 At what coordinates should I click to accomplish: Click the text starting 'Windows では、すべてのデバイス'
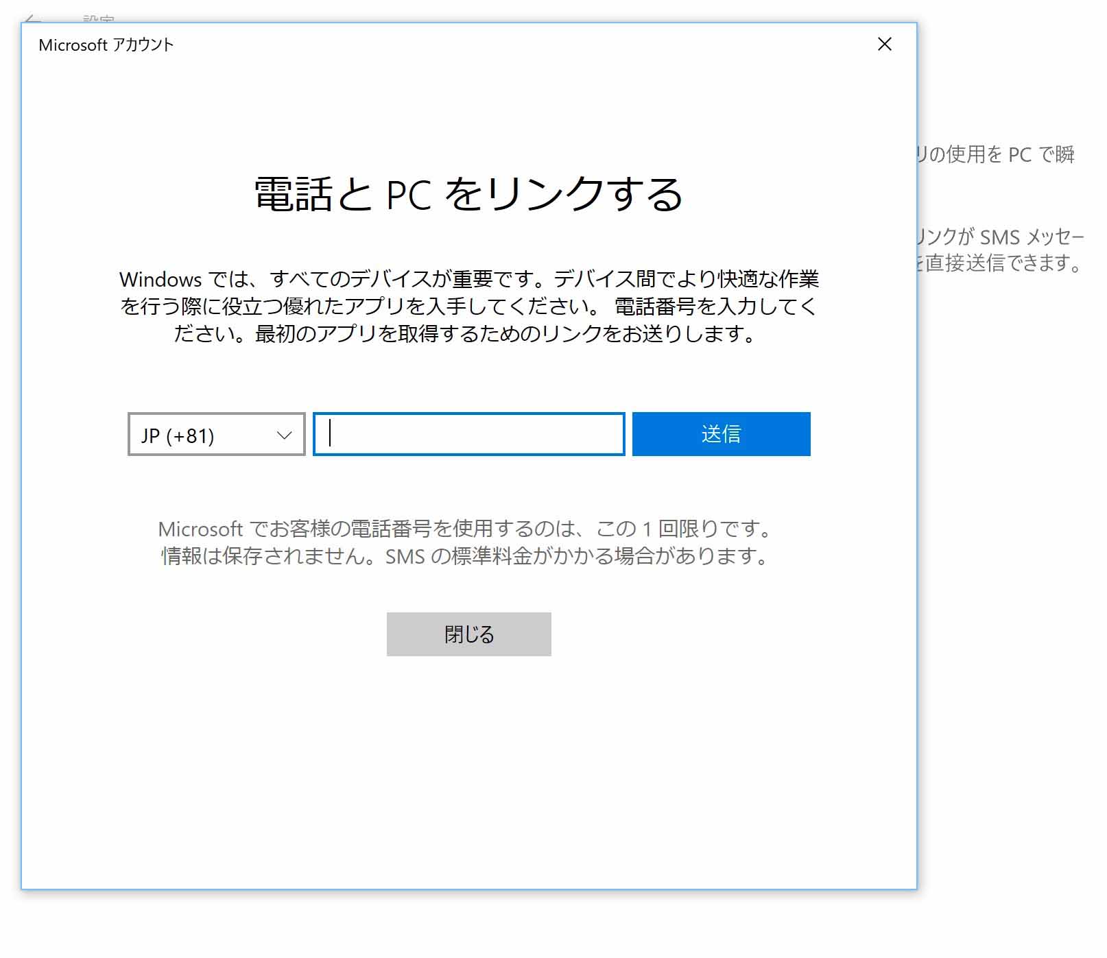coord(469,307)
